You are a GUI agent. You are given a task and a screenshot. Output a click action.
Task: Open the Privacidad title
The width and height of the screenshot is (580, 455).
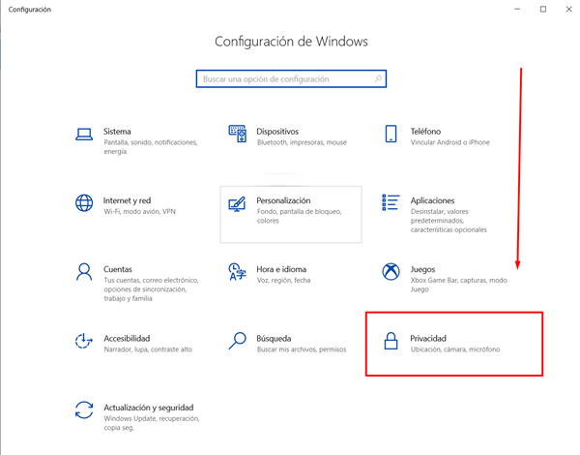(428, 338)
